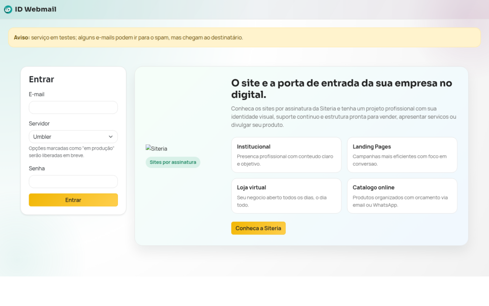Screen dimensions: 489x306
Task: Select the Institucional site card
Action: coord(286,154)
